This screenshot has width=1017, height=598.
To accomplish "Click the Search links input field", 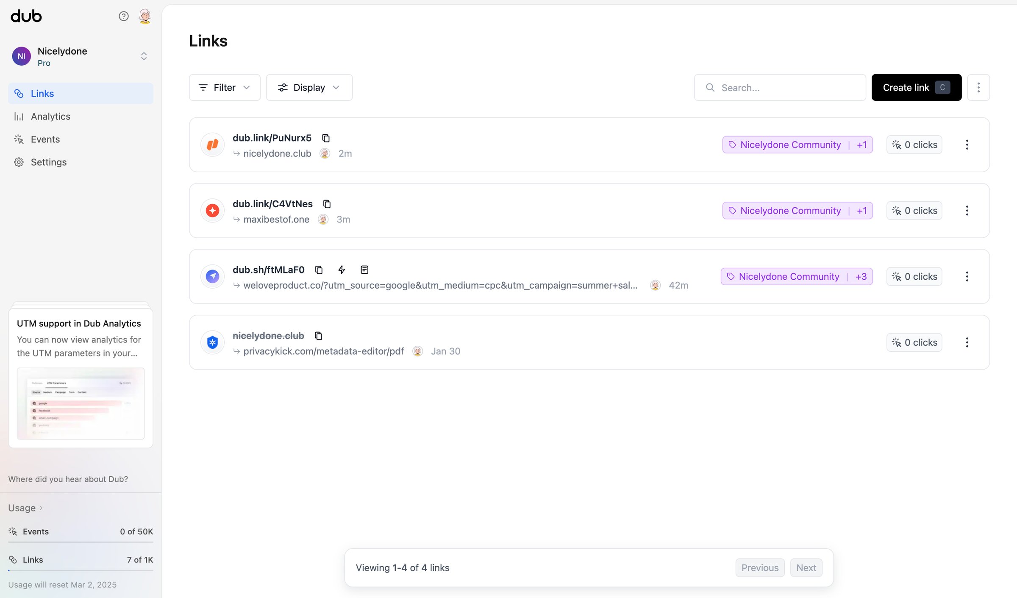I will pos(780,88).
